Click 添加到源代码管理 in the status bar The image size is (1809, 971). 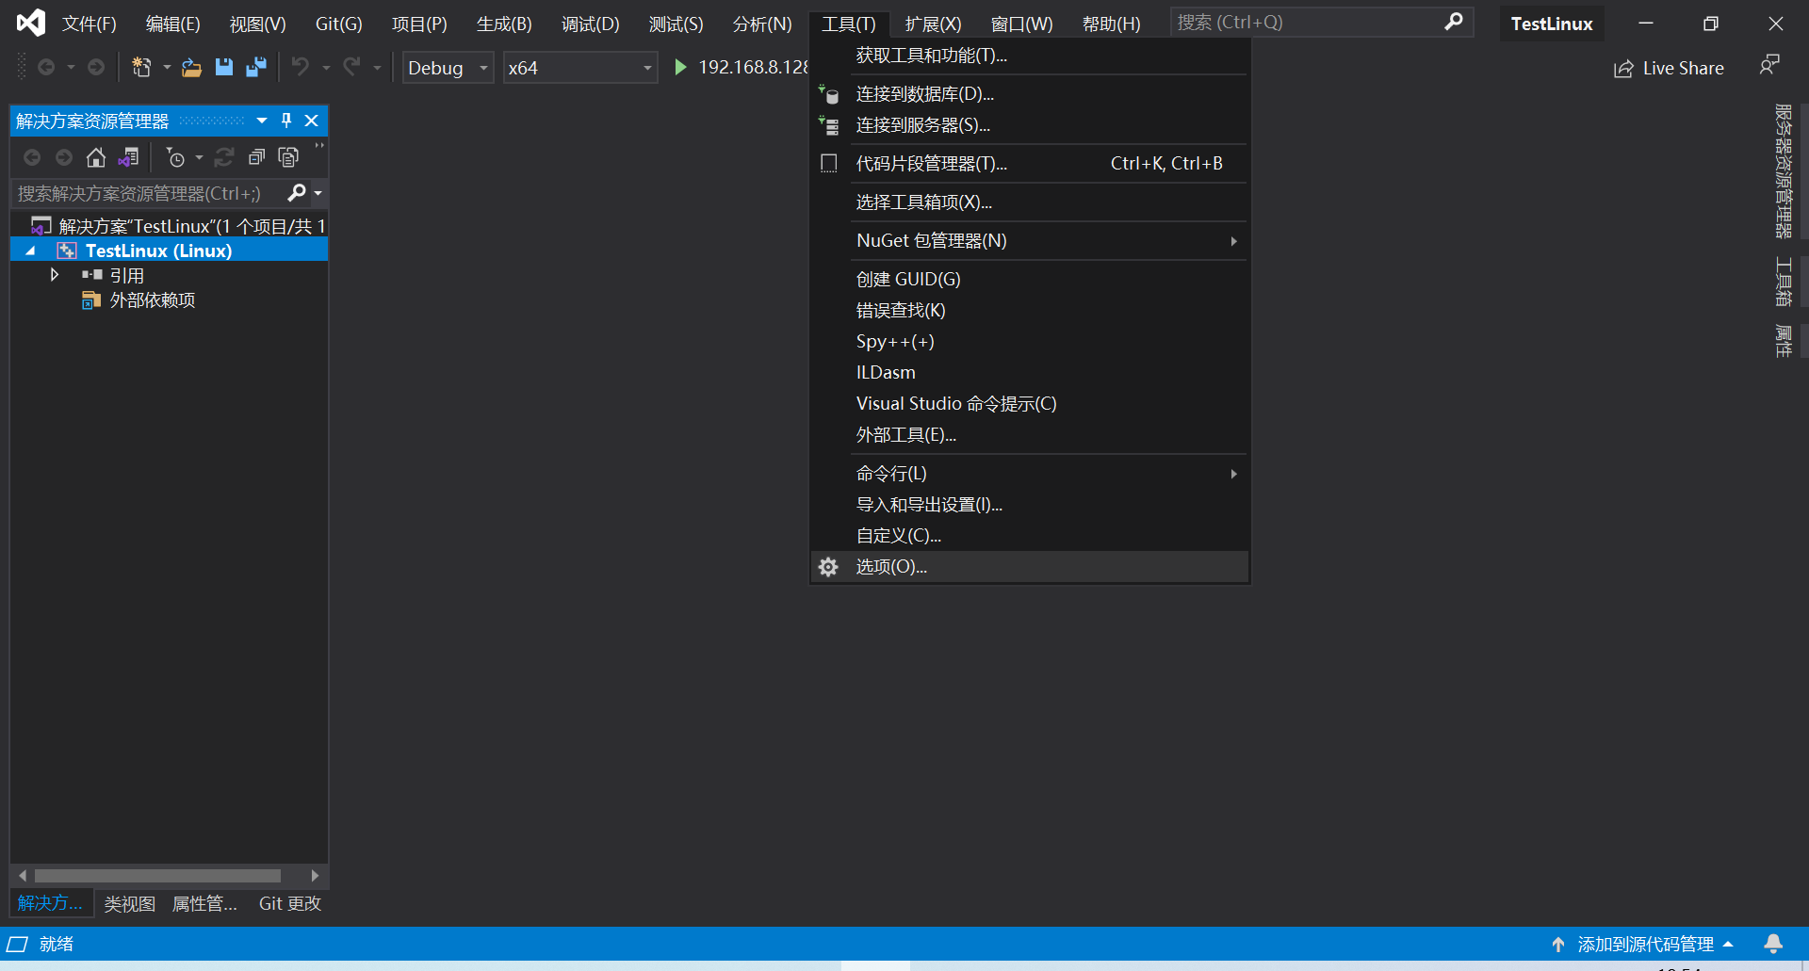[1646, 944]
